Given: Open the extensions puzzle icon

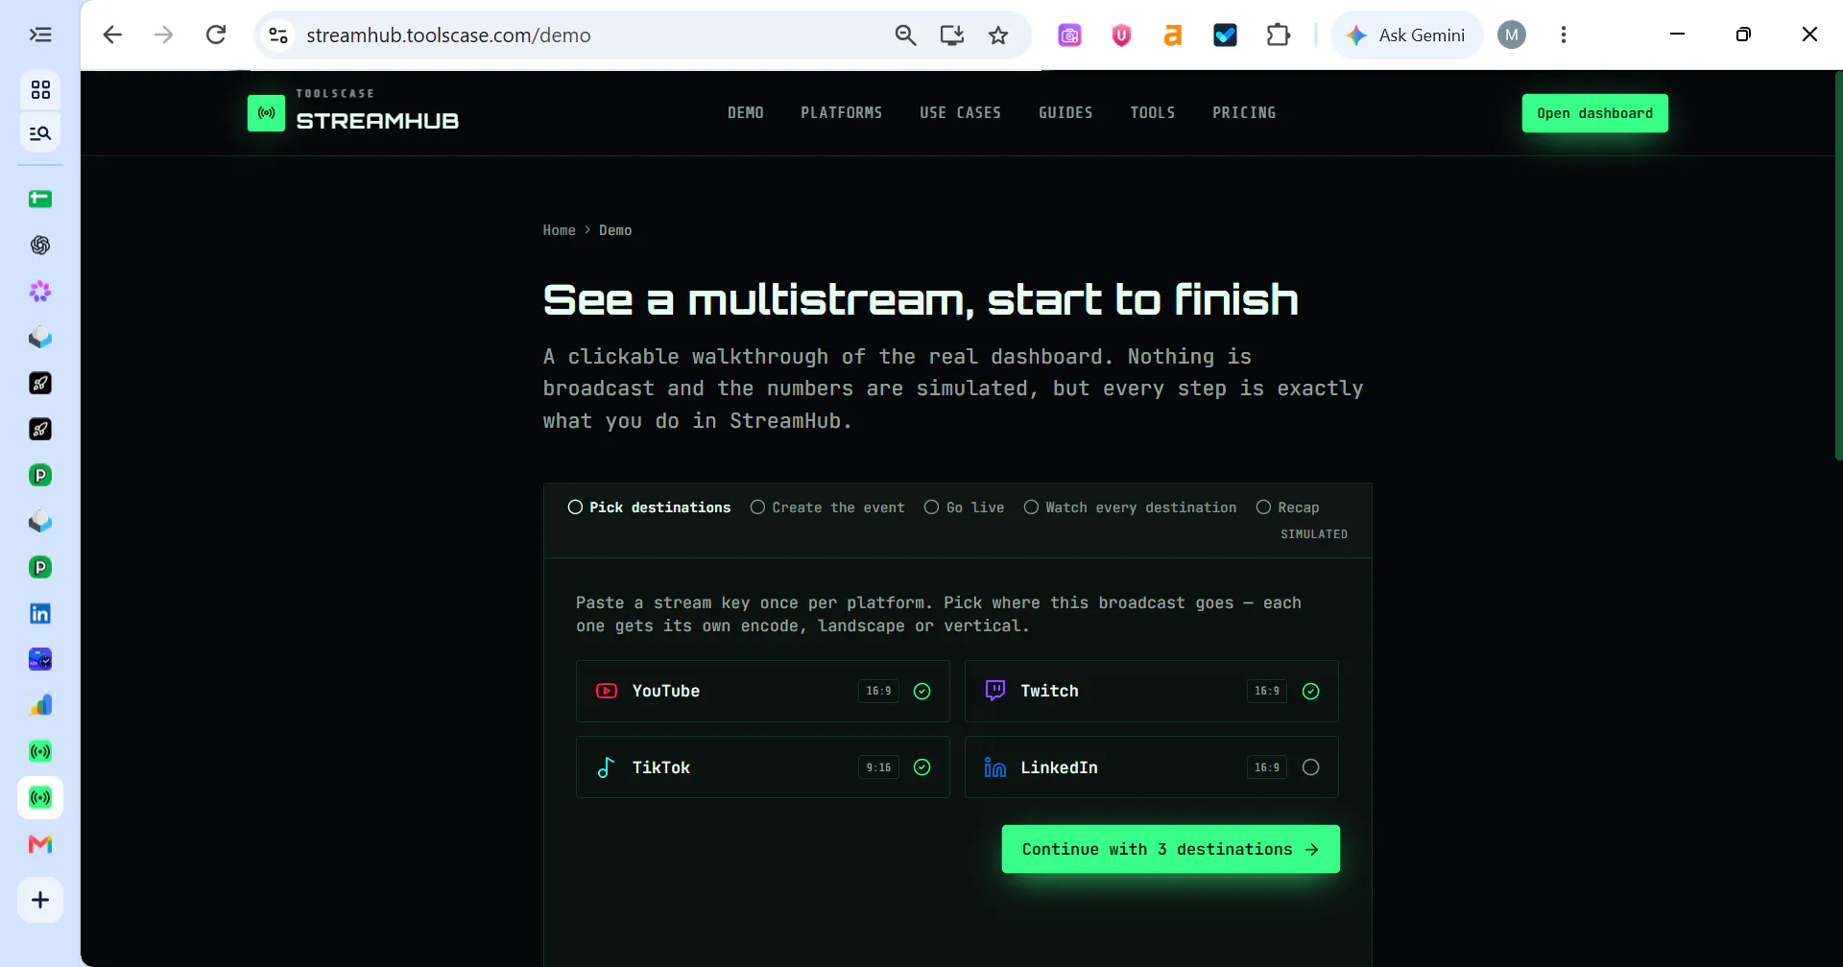Looking at the screenshot, I should [1278, 35].
